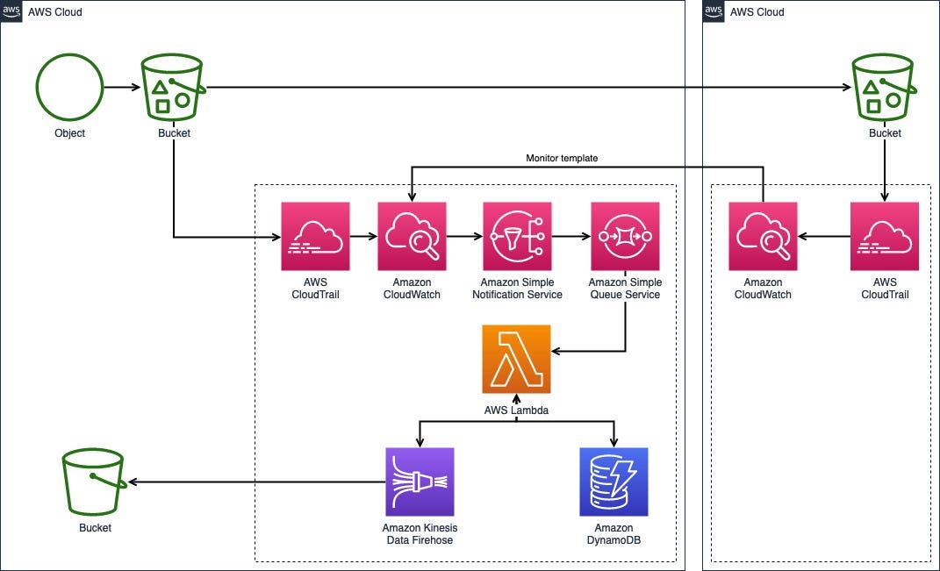
Task: Click 'Amazon CloudWatch' label next to SNS label
Action: 412,289
